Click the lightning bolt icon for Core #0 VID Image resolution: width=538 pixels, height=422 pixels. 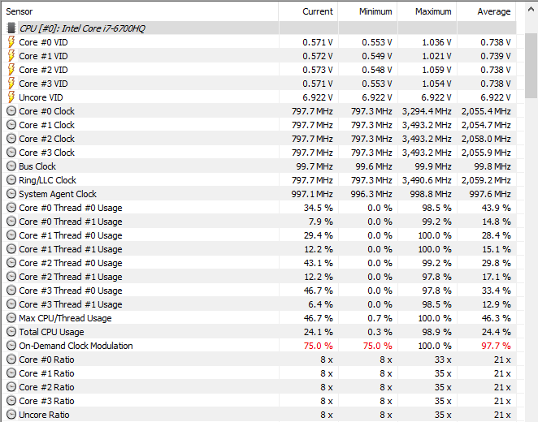(x=11, y=42)
